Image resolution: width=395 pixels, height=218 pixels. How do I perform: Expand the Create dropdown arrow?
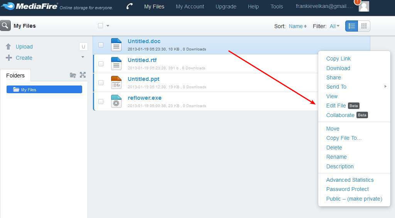coord(83,57)
